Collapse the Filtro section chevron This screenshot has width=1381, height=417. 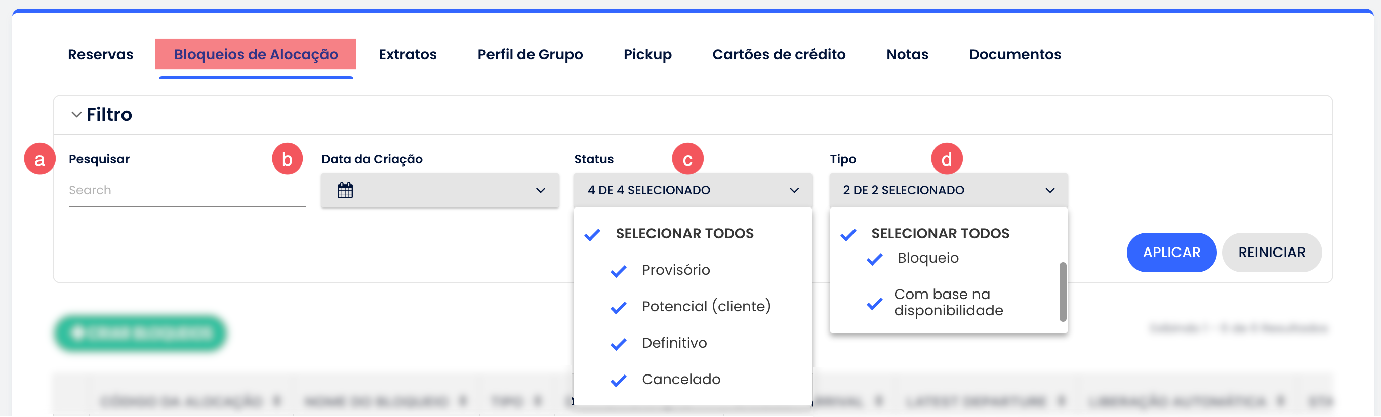(76, 115)
